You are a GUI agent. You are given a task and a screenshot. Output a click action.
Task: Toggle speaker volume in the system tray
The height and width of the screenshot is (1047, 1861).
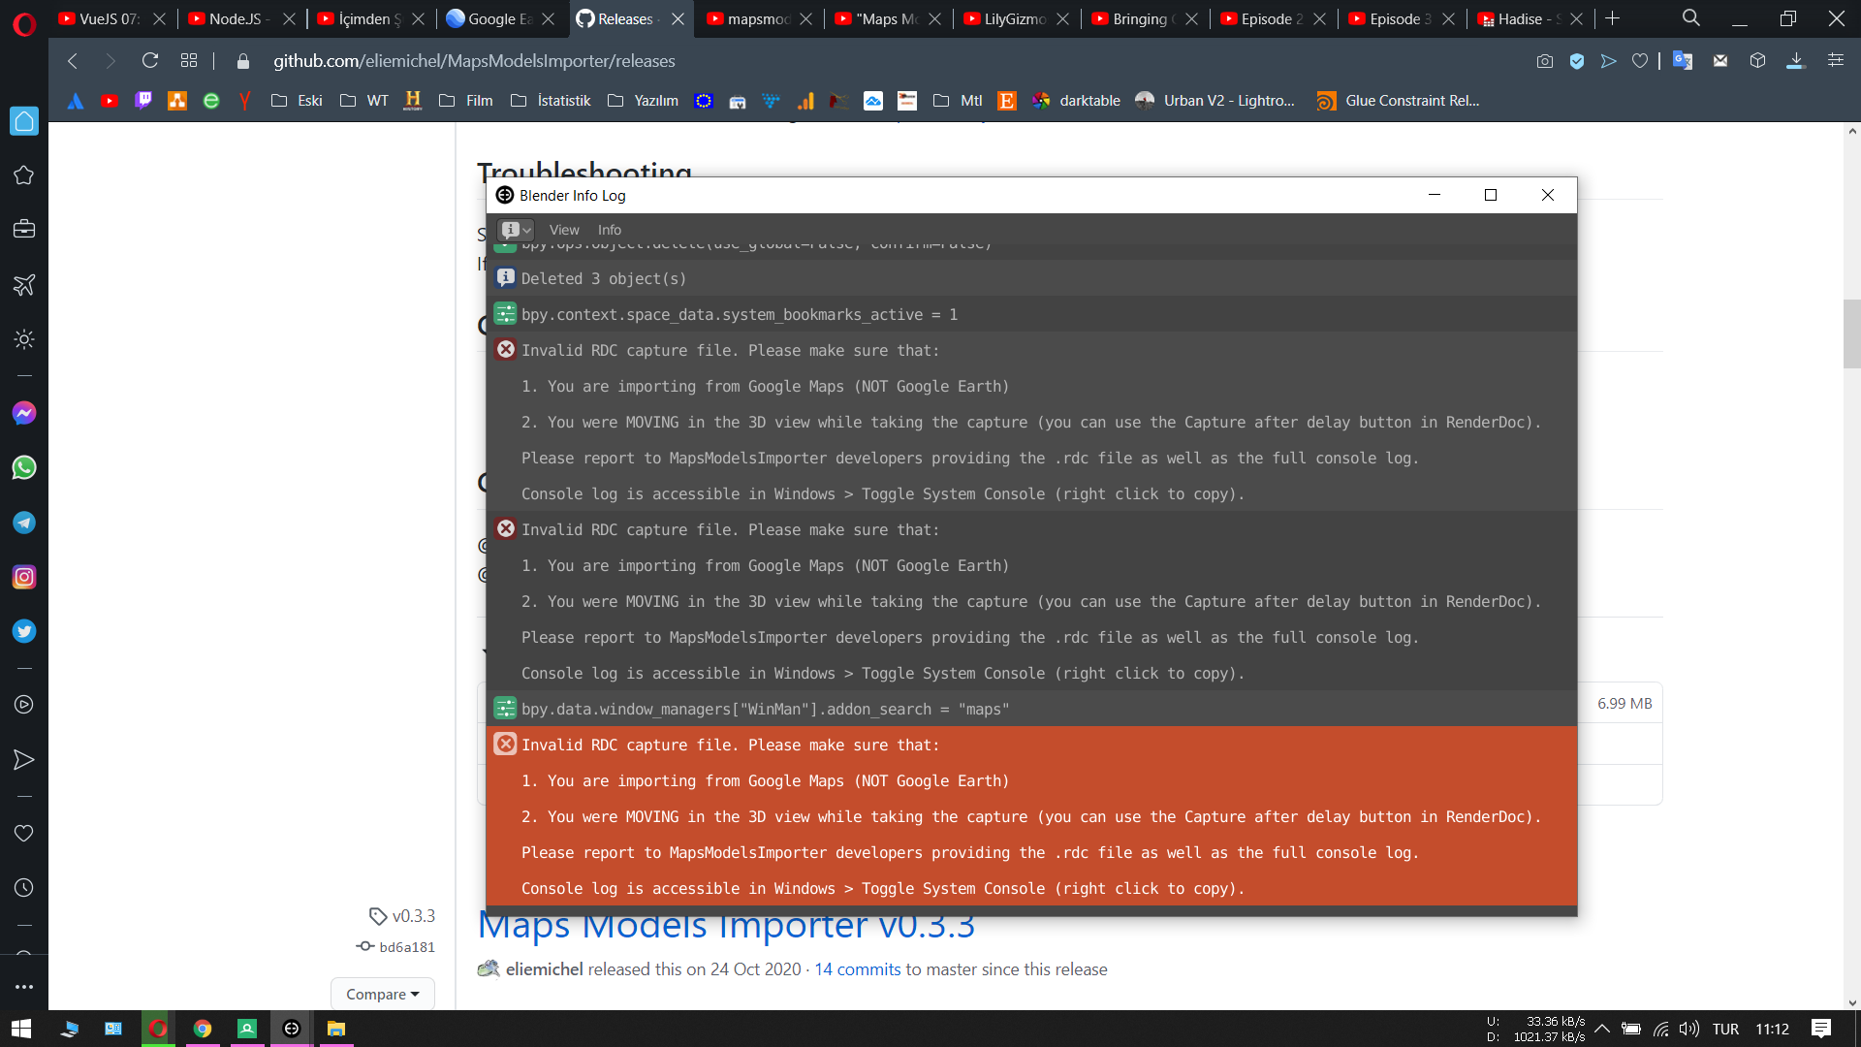pos(1689,1030)
